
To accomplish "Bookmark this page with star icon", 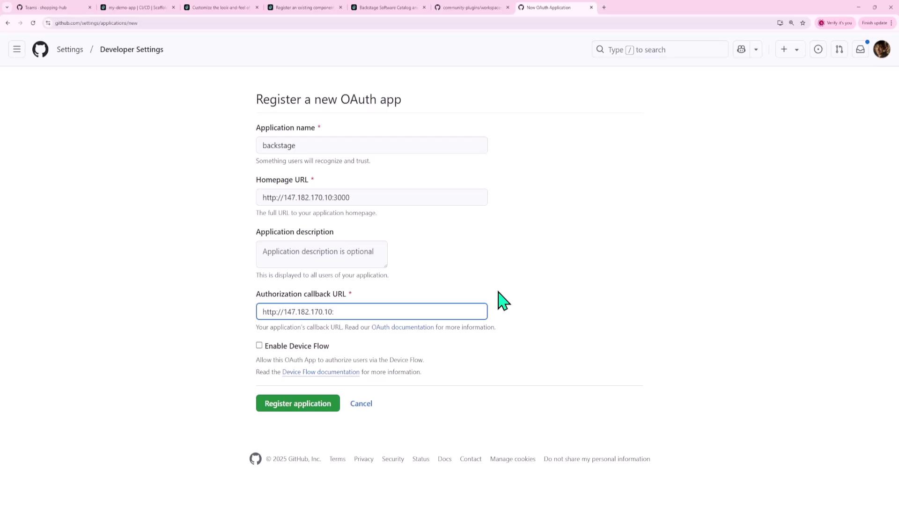I will 803,23.
